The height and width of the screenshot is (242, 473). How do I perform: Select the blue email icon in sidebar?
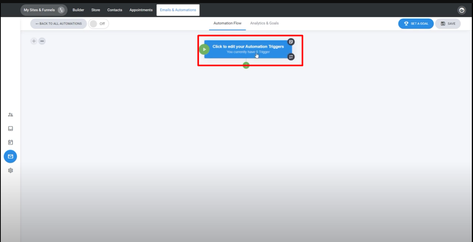(11, 157)
